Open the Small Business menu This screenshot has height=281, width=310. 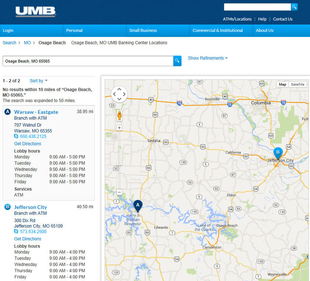click(143, 30)
